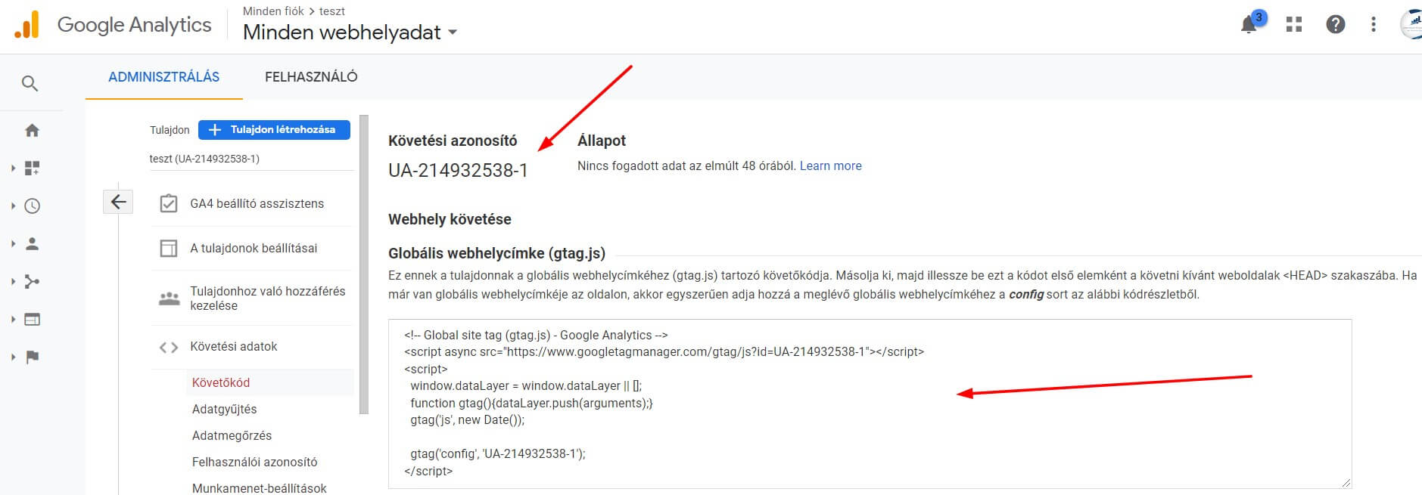Select the Követőkód submenu item
Screen dimensions: 1422x495
[x=221, y=382]
